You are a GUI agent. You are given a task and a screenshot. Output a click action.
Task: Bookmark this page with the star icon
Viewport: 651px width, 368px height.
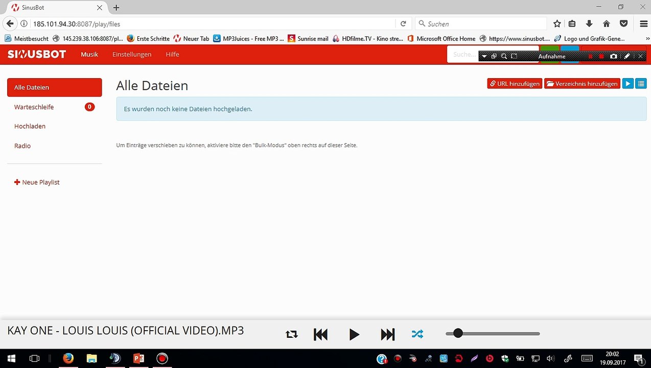[x=557, y=24]
